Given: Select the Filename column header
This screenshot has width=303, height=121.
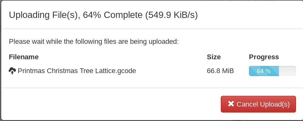Looking at the screenshot, I should click(24, 57).
